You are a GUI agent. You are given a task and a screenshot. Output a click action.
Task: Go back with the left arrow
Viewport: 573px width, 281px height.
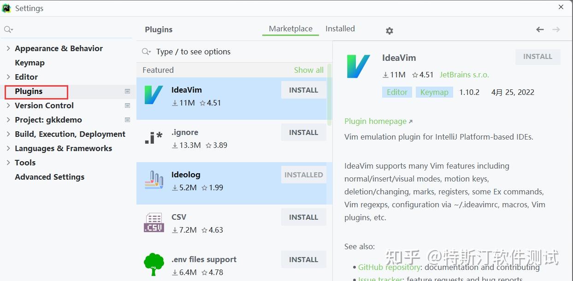click(540, 29)
